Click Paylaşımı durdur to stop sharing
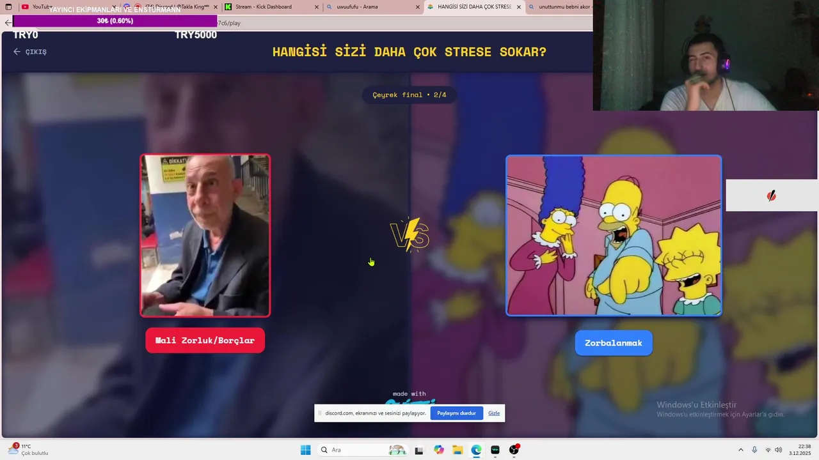 coord(456,413)
